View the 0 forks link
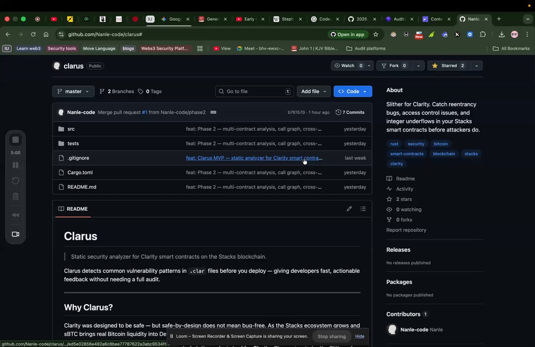 tap(399, 220)
